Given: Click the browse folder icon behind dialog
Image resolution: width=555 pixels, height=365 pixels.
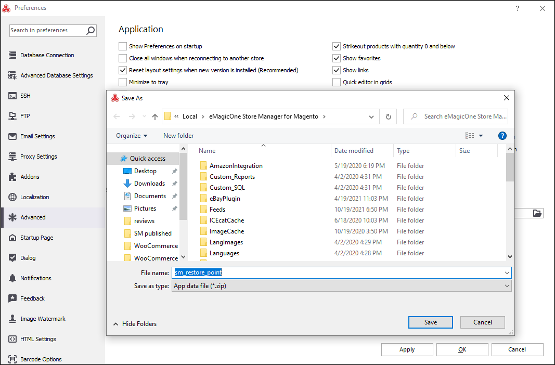Looking at the screenshot, I should click(x=537, y=213).
